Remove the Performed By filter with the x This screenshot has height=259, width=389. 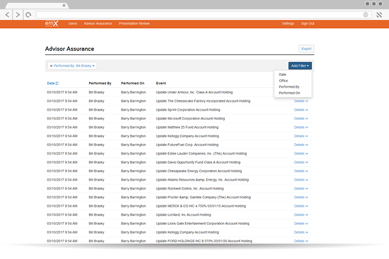click(x=51, y=66)
